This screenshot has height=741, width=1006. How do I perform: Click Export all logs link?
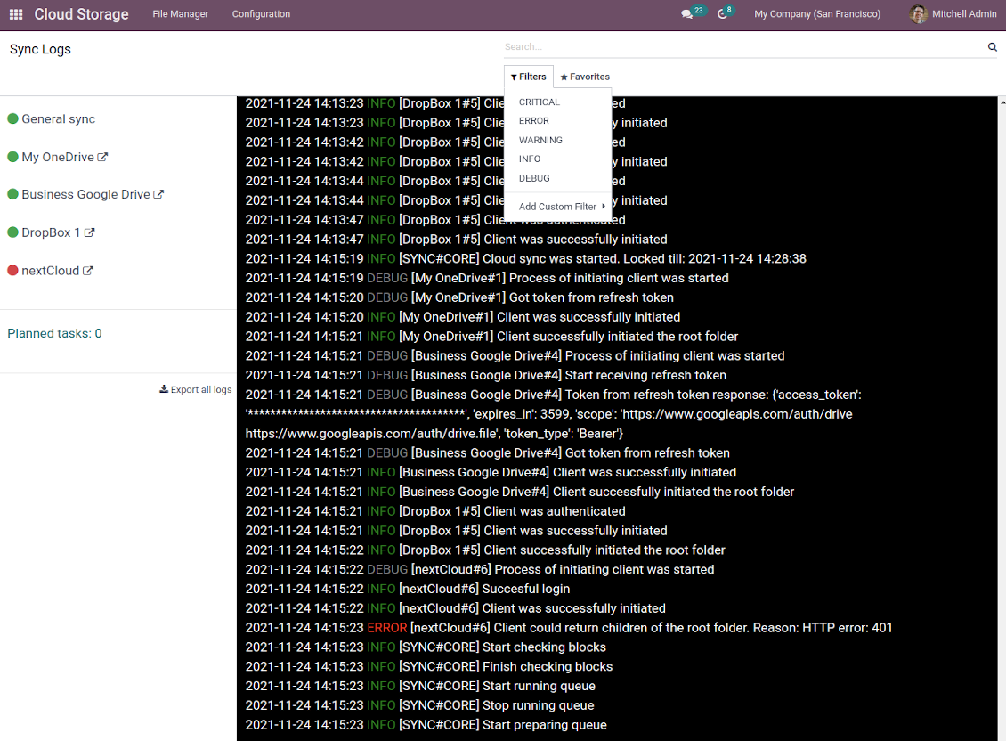coord(196,389)
